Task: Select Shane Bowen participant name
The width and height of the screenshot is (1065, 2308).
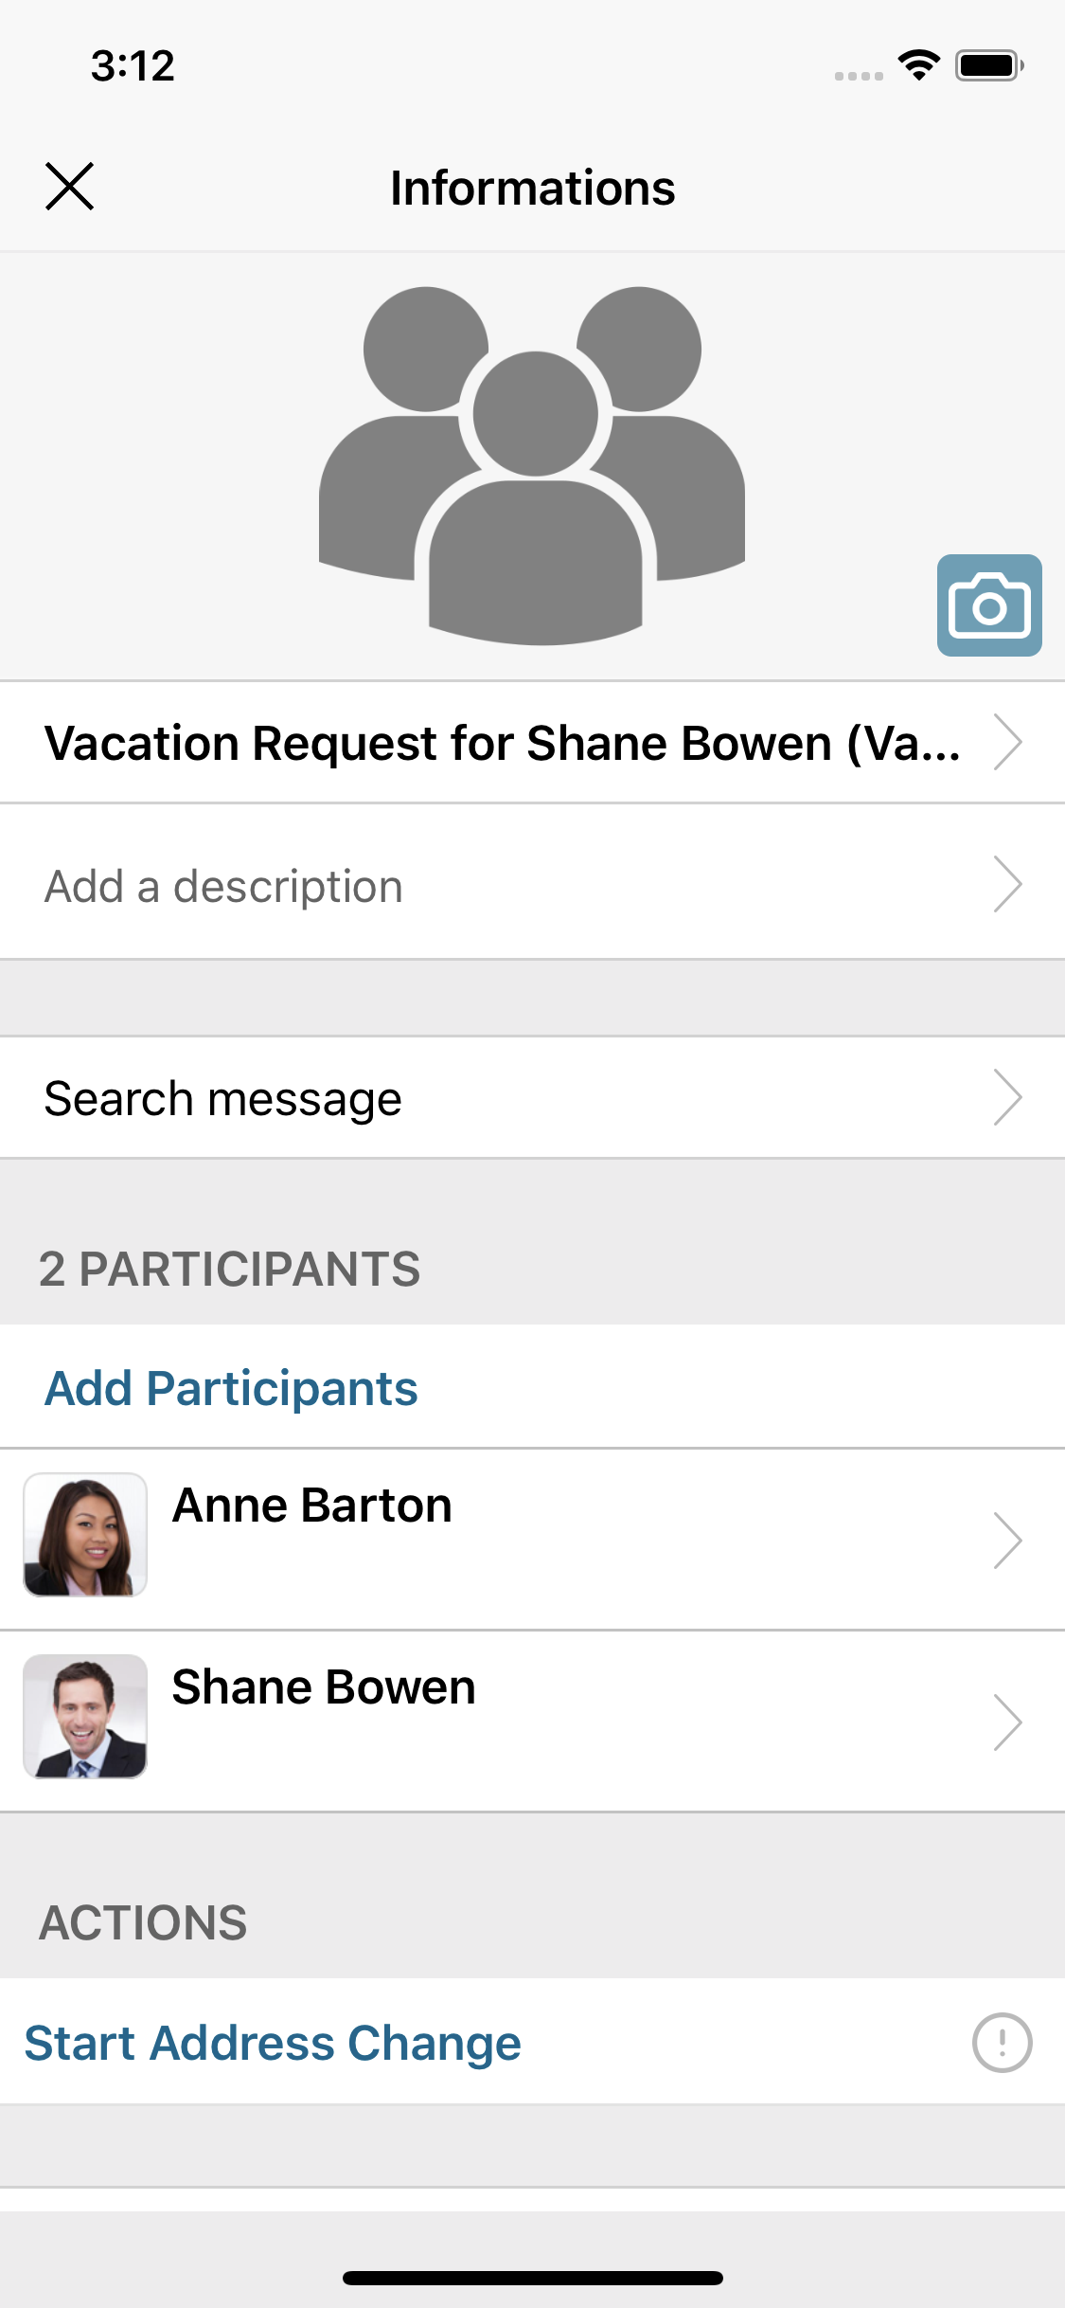Action: pyautogui.click(x=324, y=1688)
